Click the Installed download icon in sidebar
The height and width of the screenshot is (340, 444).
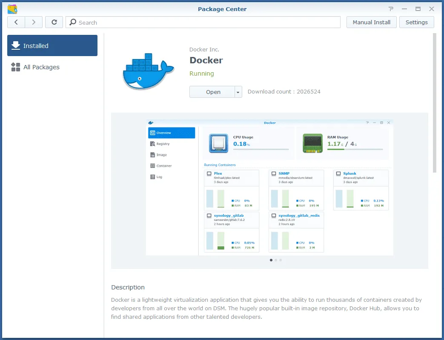tap(16, 45)
